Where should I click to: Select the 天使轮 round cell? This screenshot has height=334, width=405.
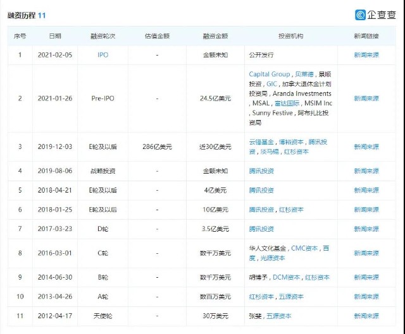tap(103, 316)
